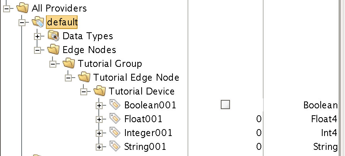This screenshot has width=345, height=156.
Task: Click the default provider folder icon
Action: [x=38, y=22]
